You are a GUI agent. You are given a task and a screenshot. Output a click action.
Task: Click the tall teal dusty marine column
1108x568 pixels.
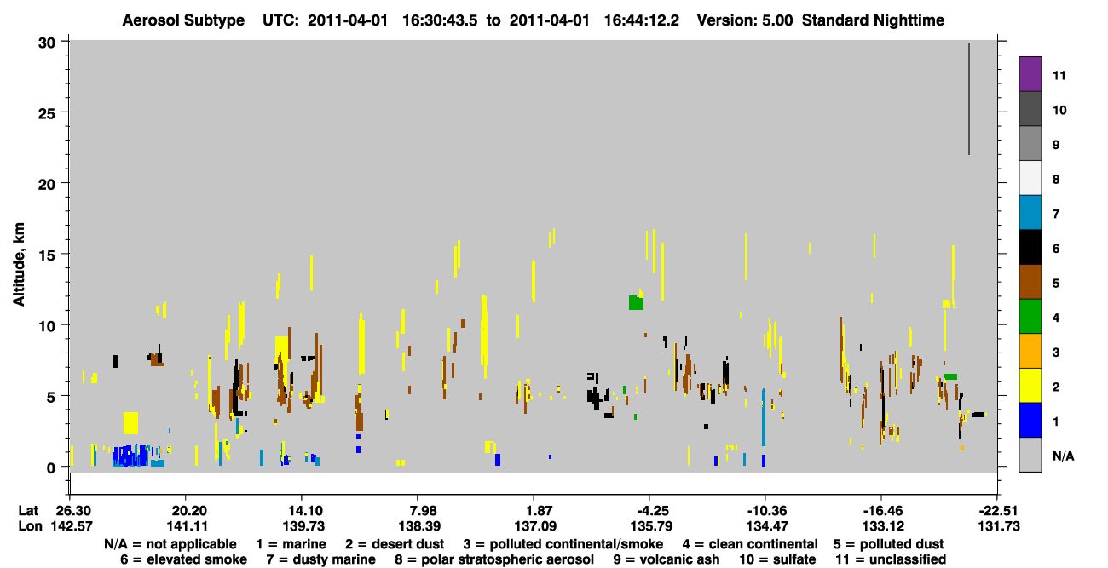[x=764, y=417]
